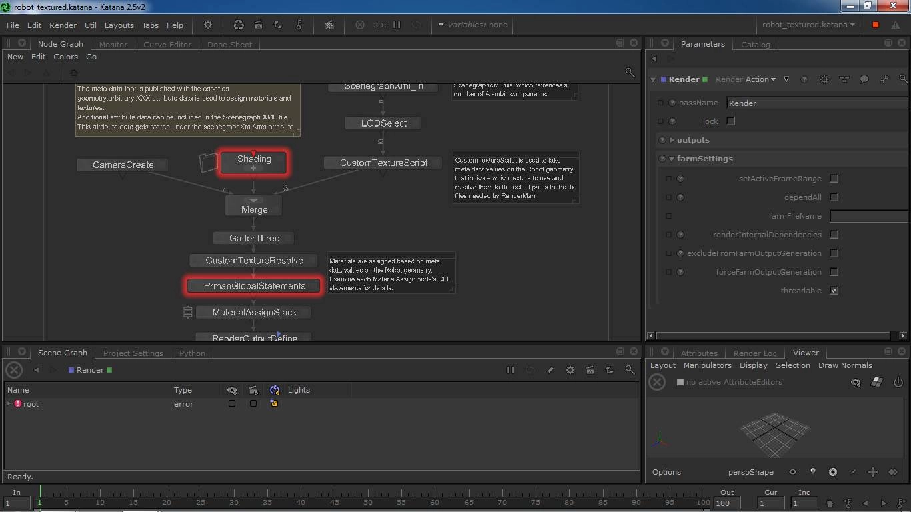The height and width of the screenshot is (512, 911).
Task: Toggle the forceFarmOutputGeneration checkbox
Action: pyautogui.click(x=834, y=272)
